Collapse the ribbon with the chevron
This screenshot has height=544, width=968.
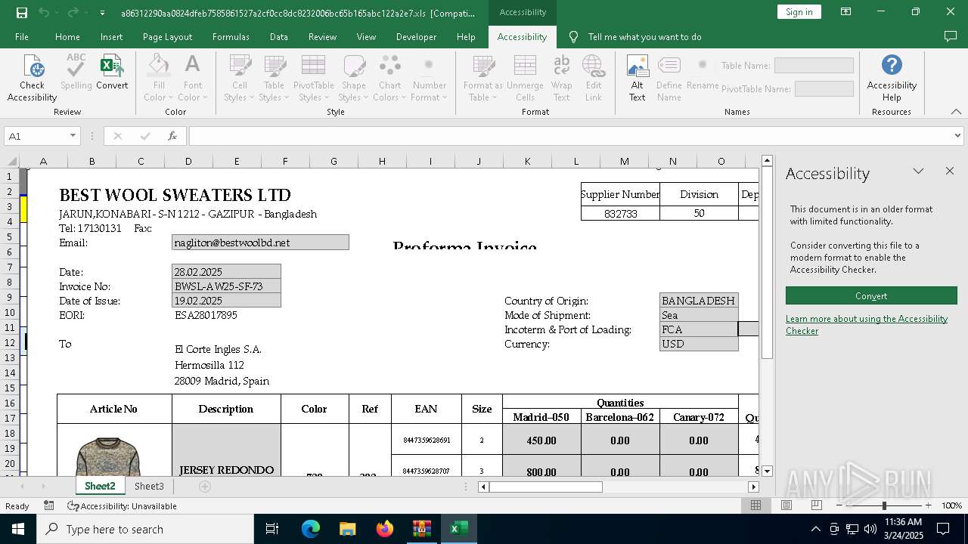click(956, 112)
